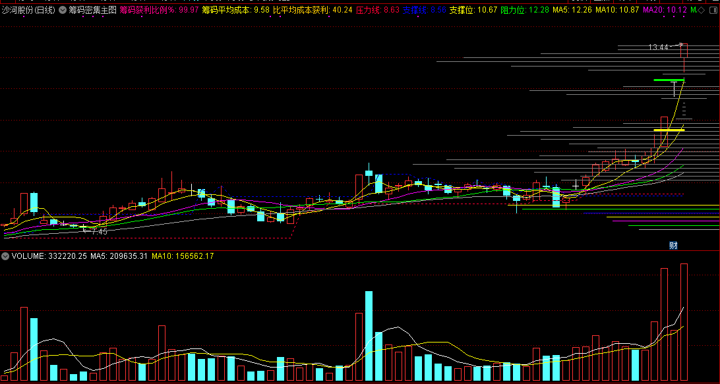The height and width of the screenshot is (384, 720).
Task: Click the MA5: 12.26 readout in main chart
Action: [x=572, y=10]
